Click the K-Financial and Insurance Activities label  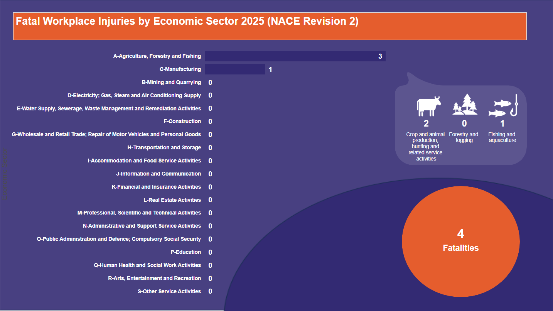pyautogui.click(x=156, y=187)
